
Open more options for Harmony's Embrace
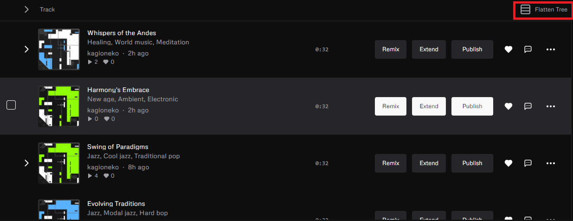point(551,106)
